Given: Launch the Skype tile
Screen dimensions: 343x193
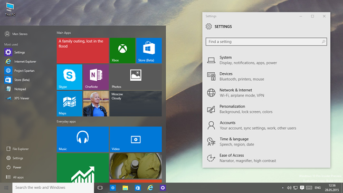Looking at the screenshot, I should tap(69, 77).
